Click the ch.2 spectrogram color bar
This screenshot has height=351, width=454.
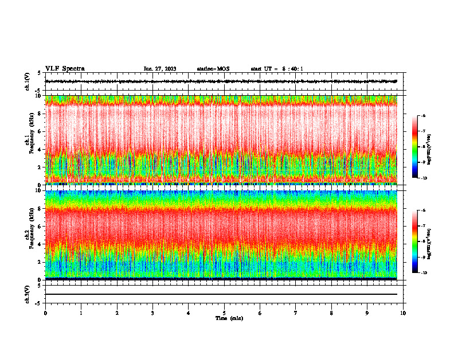(x=414, y=241)
